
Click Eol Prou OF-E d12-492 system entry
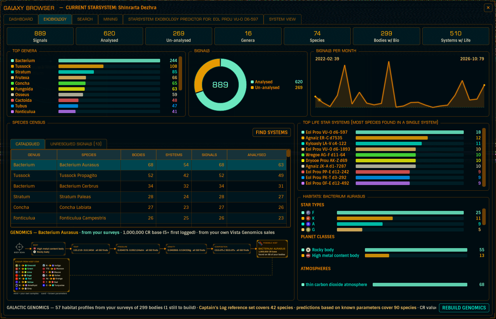pos(391,183)
